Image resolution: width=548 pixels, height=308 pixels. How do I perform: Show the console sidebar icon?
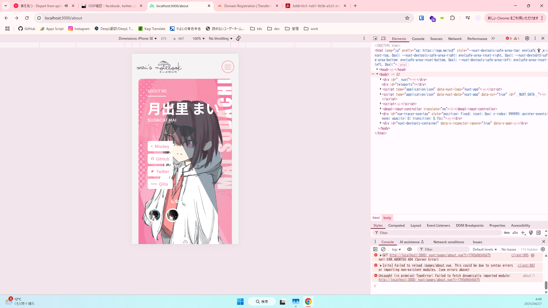(375, 249)
